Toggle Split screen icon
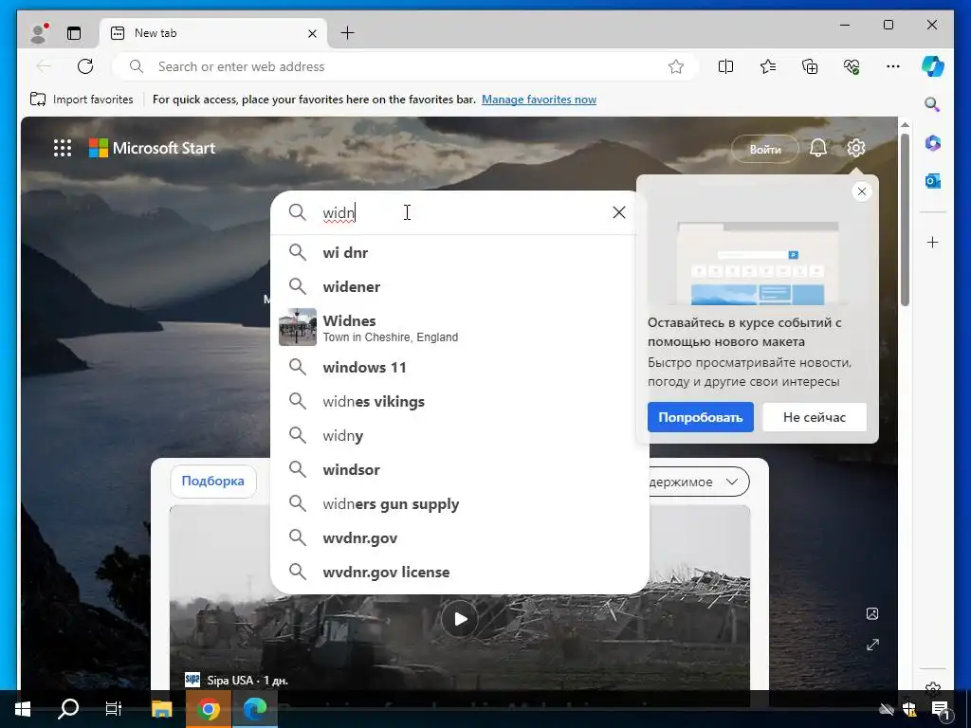Screen dimensions: 971x728 point(725,66)
